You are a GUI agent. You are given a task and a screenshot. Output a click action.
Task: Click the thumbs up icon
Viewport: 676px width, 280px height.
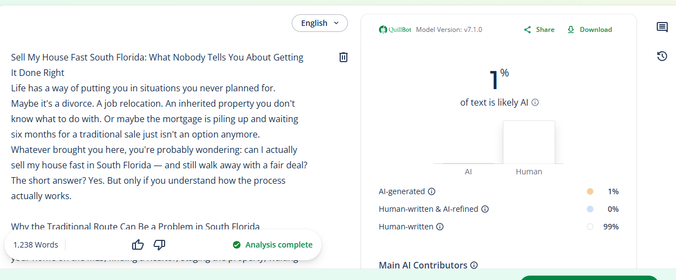[138, 245]
